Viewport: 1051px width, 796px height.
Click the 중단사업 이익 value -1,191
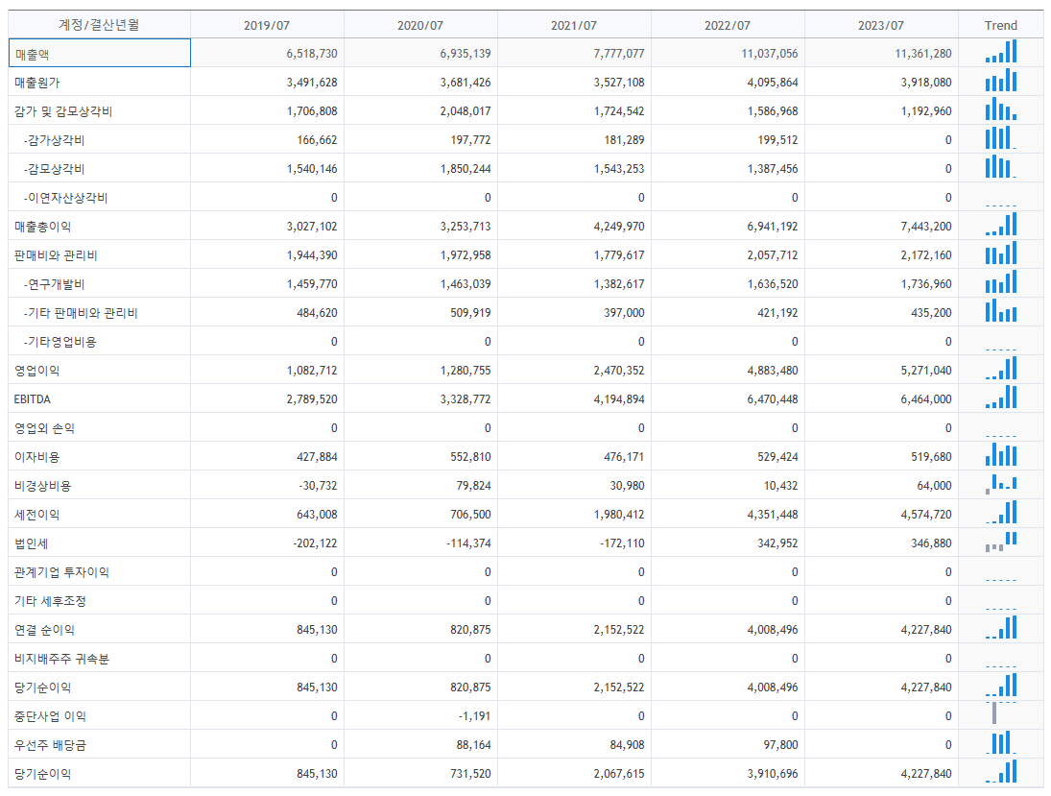pyautogui.click(x=474, y=716)
